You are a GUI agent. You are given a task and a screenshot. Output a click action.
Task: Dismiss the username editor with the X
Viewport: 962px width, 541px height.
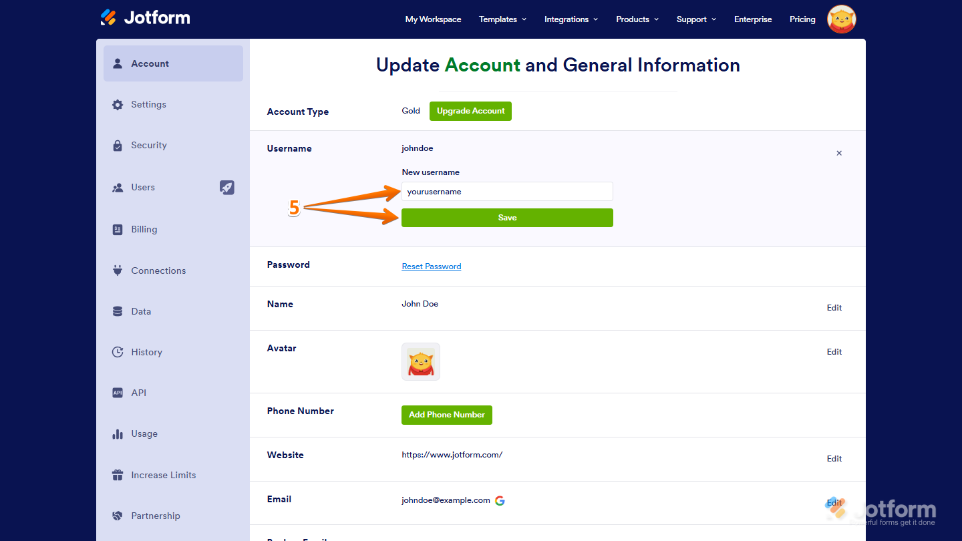[x=839, y=153]
